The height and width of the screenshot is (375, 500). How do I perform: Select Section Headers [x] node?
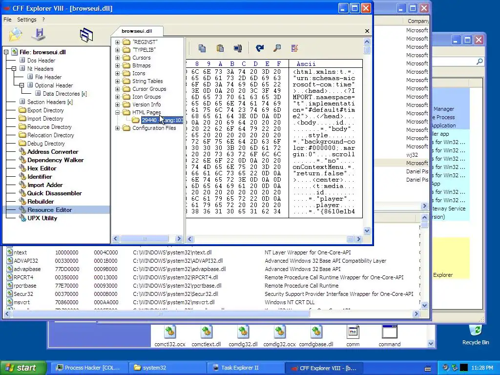[x=50, y=102]
